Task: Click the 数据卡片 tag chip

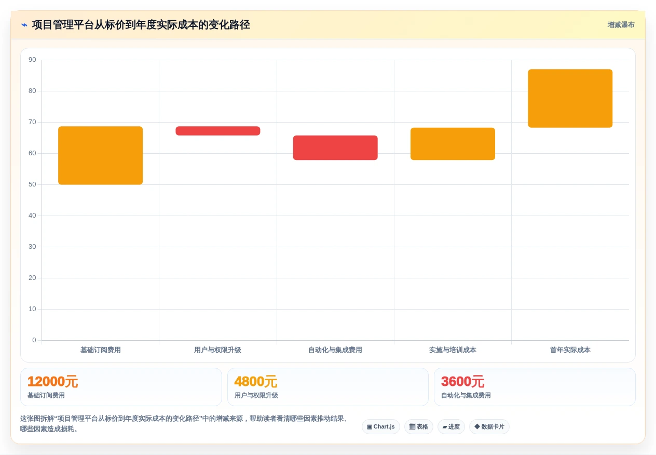Action: point(489,427)
